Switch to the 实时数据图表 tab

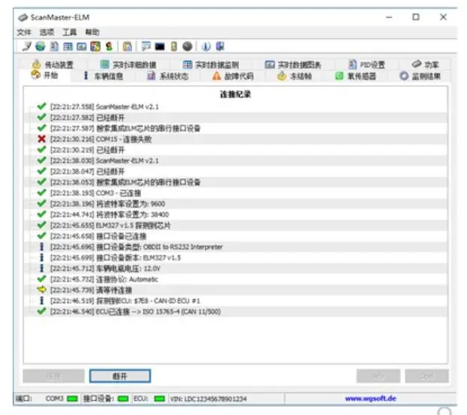click(x=293, y=64)
